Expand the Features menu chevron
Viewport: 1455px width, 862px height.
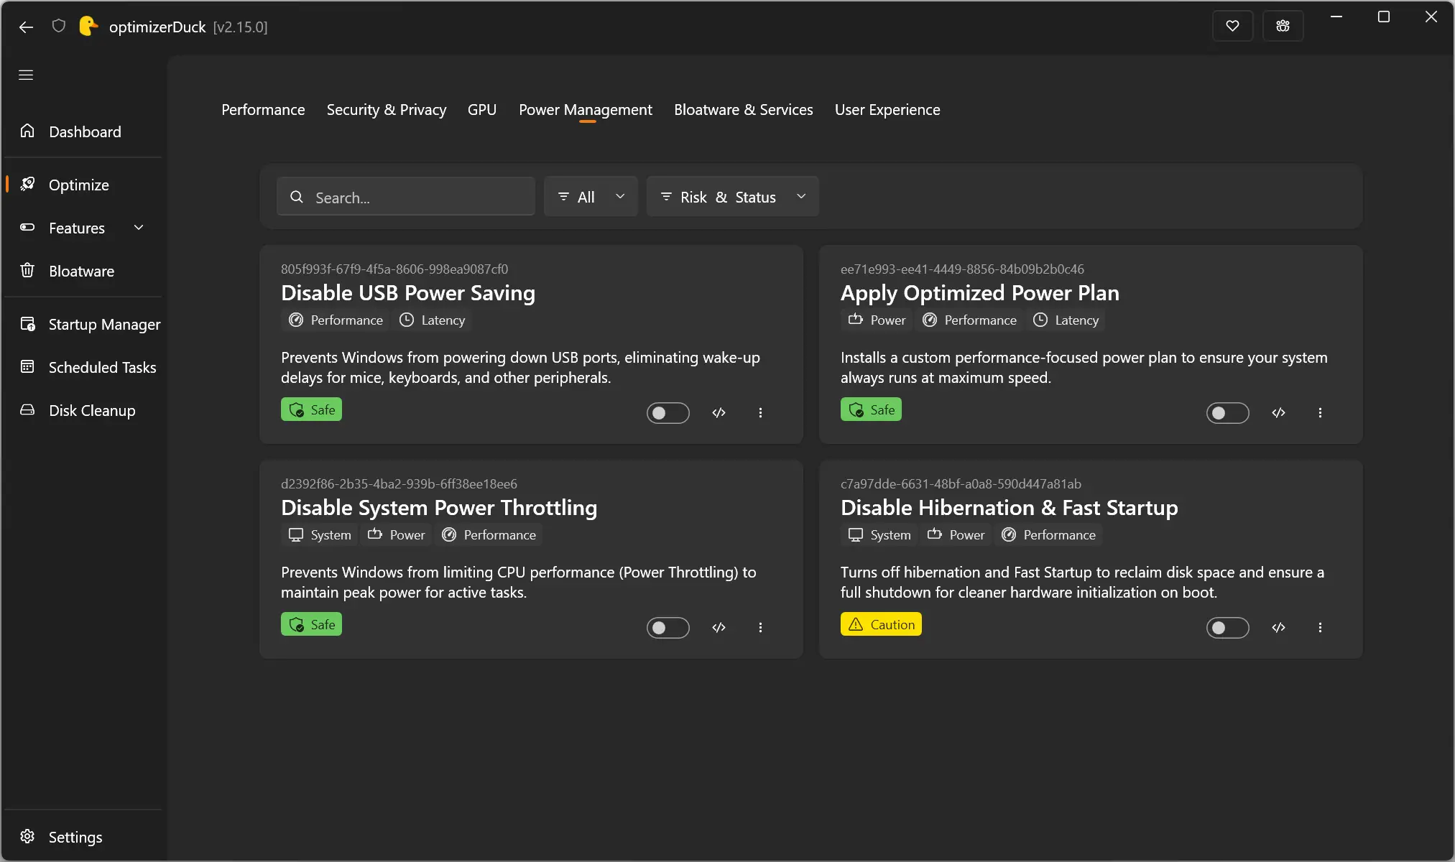pos(139,228)
